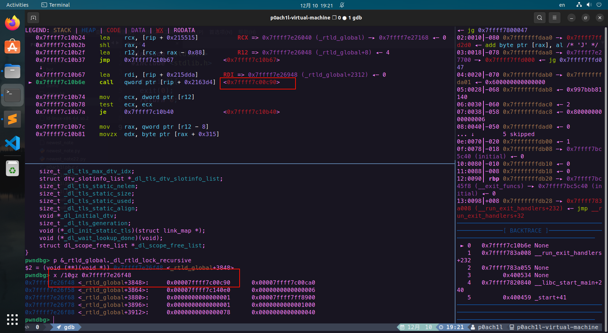Open the Activities overview
This screenshot has width=608, height=333.
17,5
